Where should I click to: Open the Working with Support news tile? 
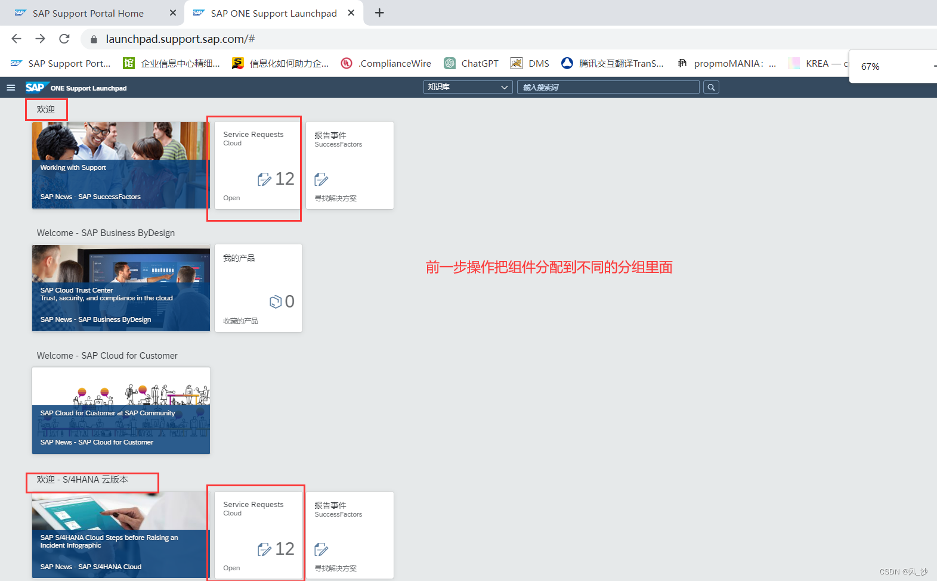[121, 166]
